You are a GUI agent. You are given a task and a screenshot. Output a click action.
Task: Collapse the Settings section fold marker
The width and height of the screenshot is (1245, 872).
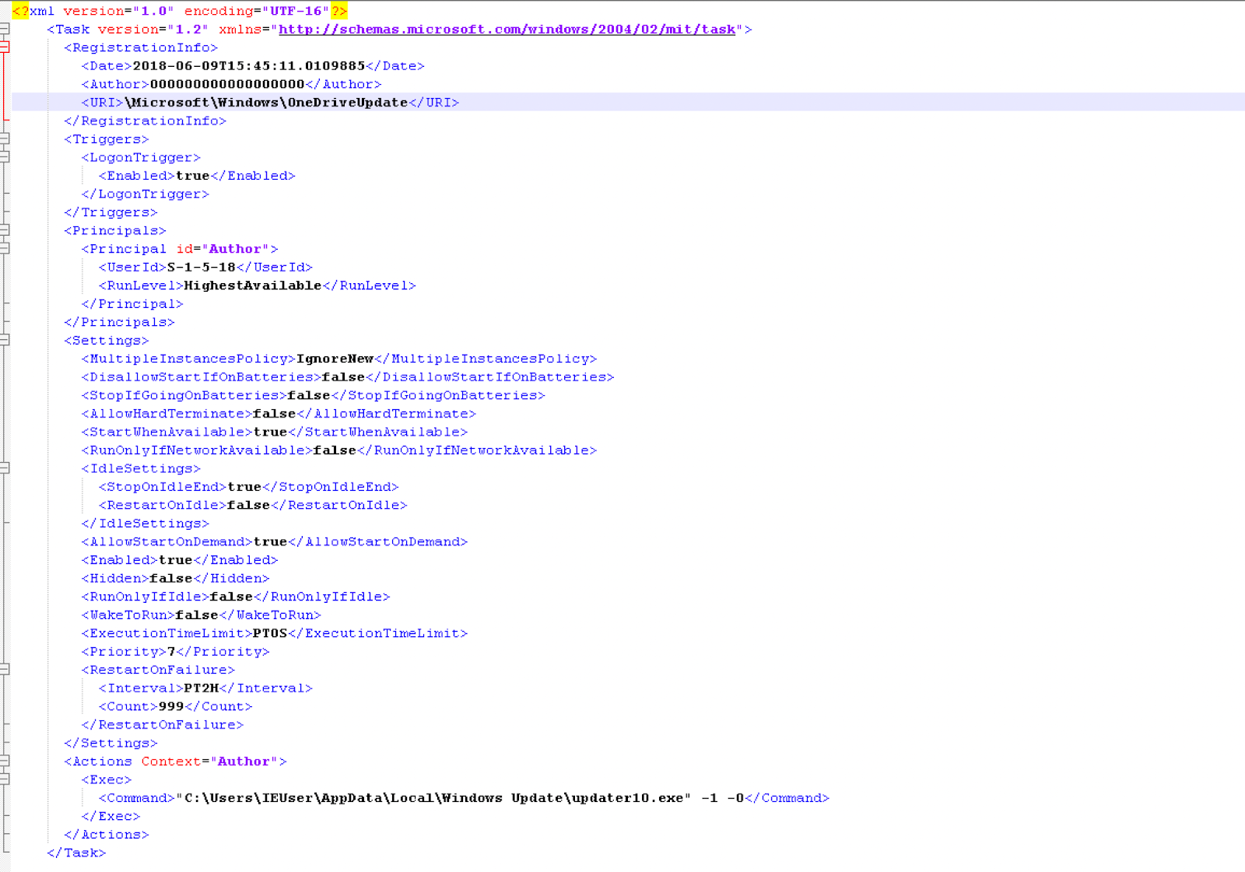(x=4, y=340)
